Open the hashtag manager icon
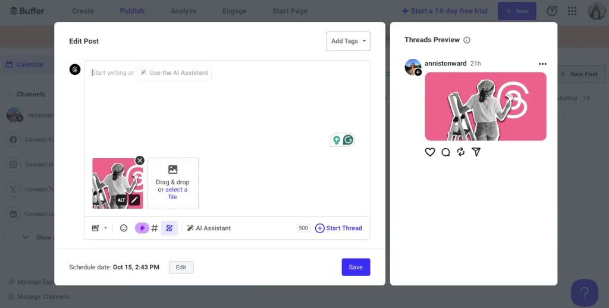The image size is (609, 308). (155, 228)
